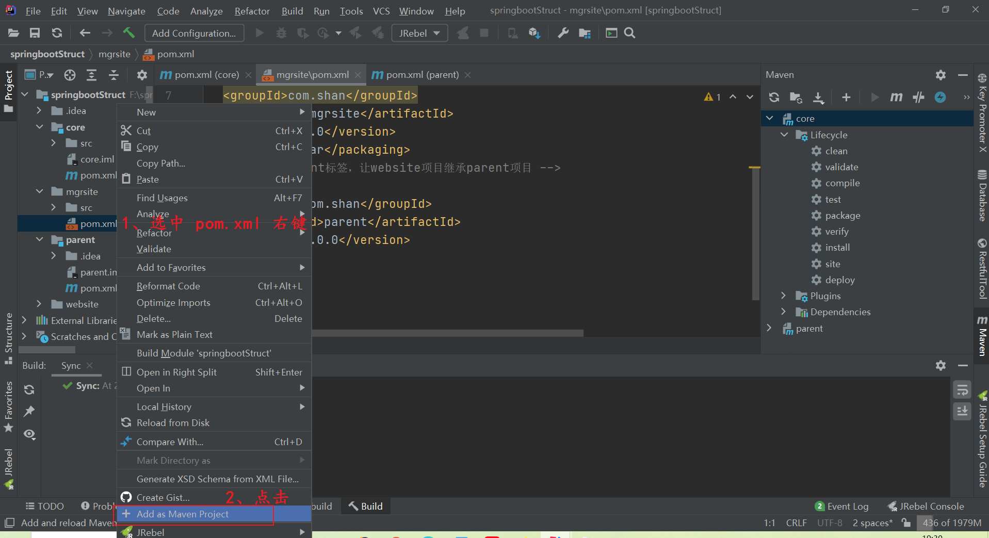Click the Back navigation arrow
Screen dimensions: 989x538
click(85, 33)
